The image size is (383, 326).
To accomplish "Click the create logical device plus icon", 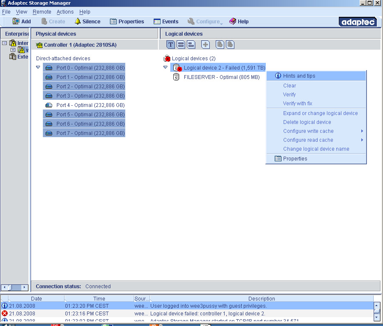I will [x=206, y=45].
